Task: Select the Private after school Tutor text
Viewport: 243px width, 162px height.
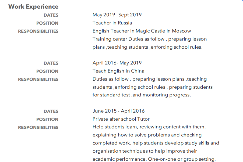Action: [x=121, y=119]
